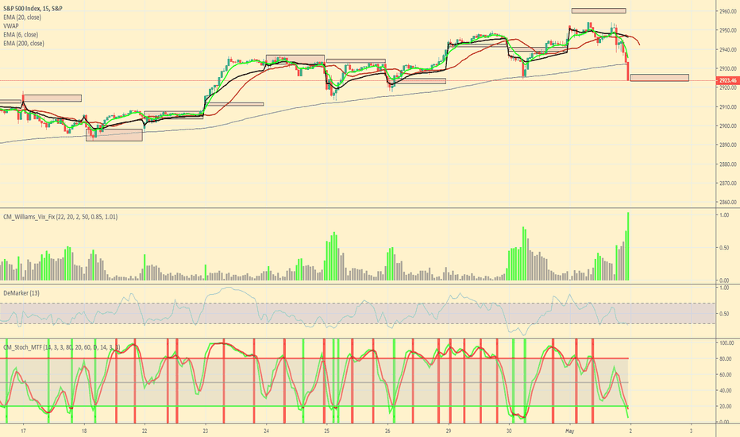The image size is (740, 437).
Task: Click the May label on the time axis
Action: tap(569, 431)
